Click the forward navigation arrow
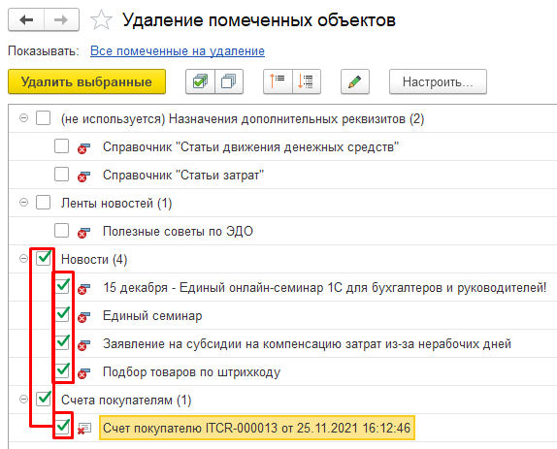557x449 pixels. (x=61, y=19)
